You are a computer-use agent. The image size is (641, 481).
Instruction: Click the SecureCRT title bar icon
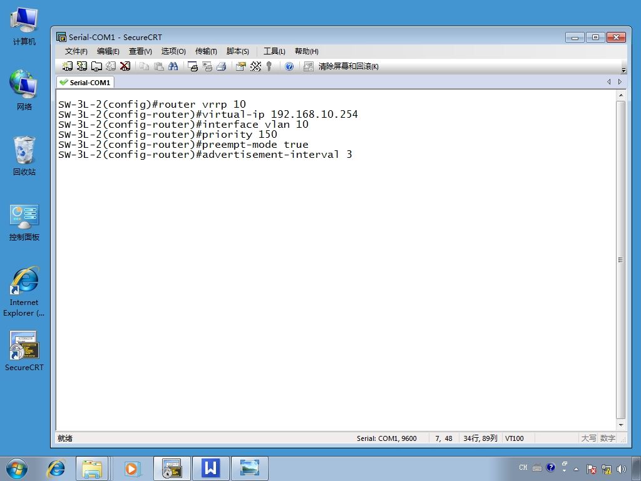pos(61,37)
